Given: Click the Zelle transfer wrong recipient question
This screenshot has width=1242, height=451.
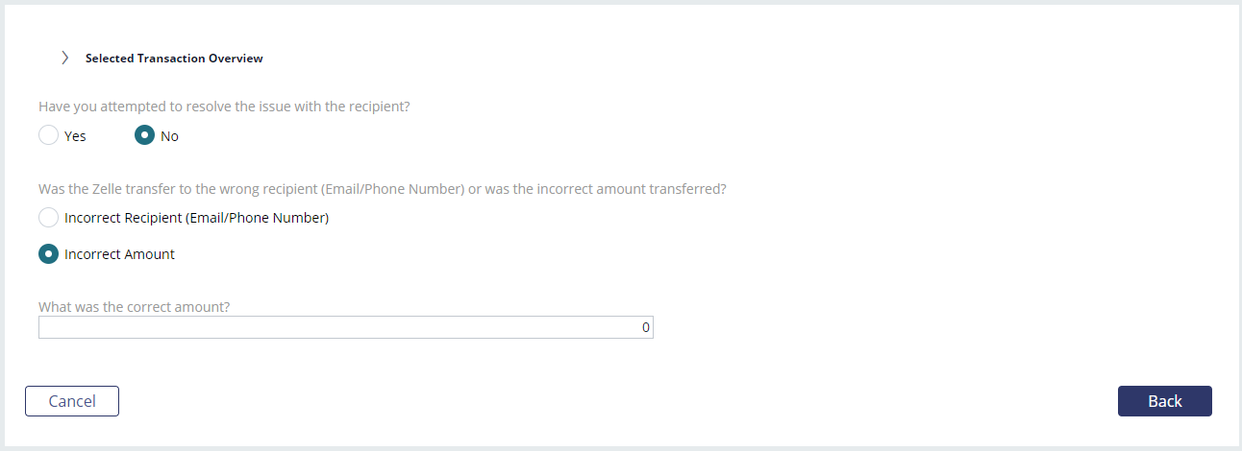Looking at the screenshot, I should point(383,189).
